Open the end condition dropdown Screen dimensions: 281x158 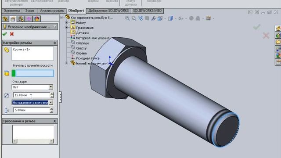click(x=51, y=102)
